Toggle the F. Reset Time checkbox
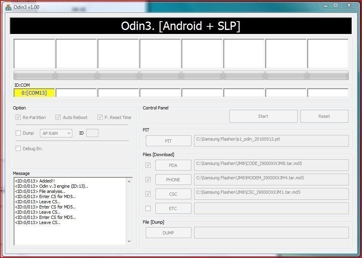362x258 pixels. [x=100, y=117]
